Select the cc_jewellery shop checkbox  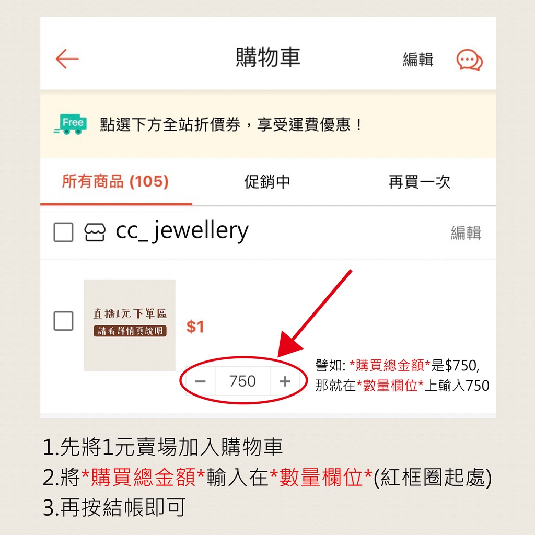tap(63, 232)
